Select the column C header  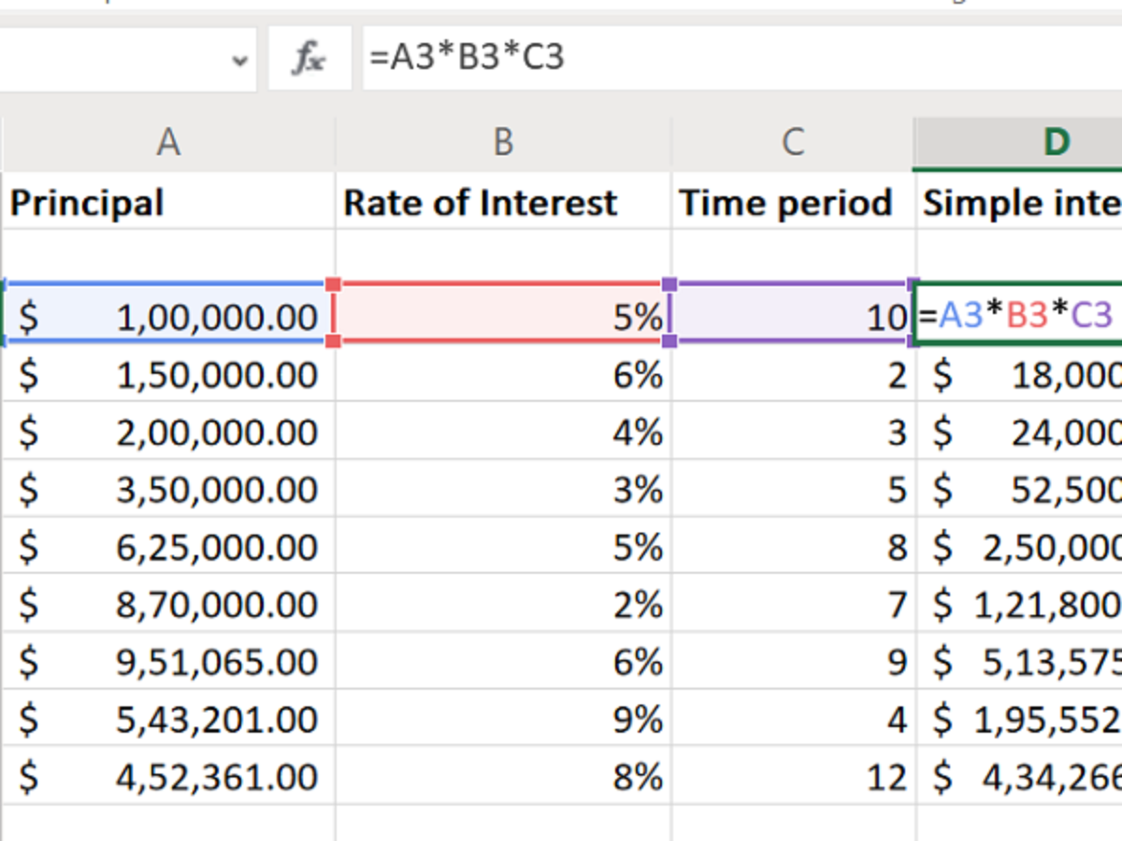[x=792, y=142]
